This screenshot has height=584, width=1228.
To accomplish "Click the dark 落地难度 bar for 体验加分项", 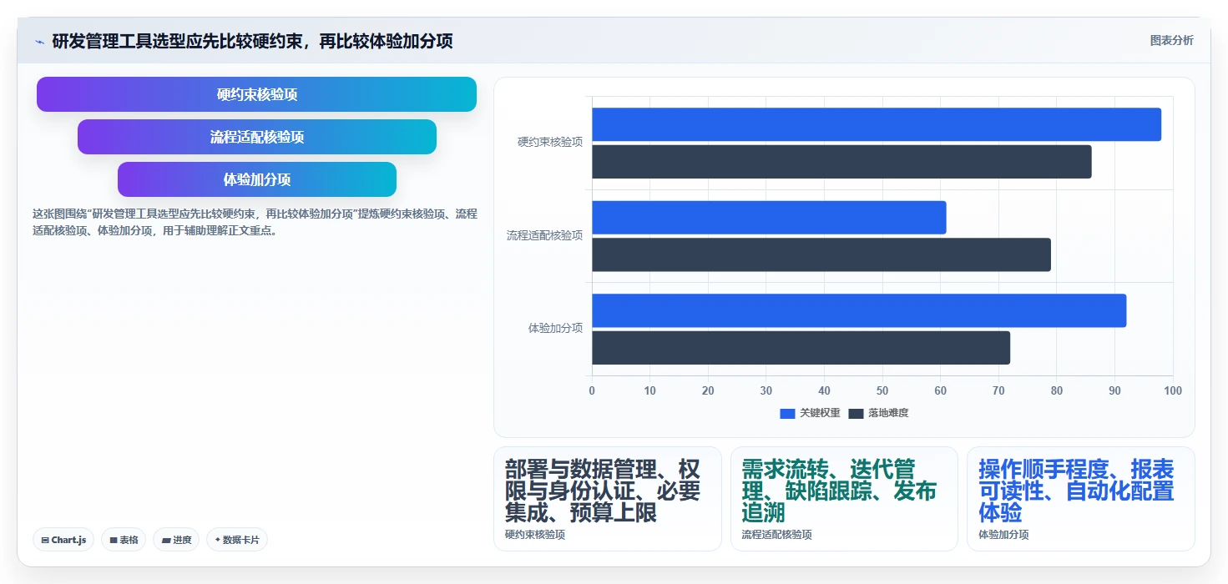I will point(801,348).
